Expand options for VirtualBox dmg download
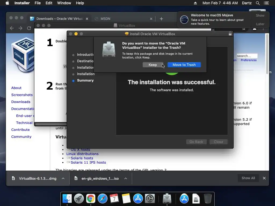275x206 pixels. [63, 178]
